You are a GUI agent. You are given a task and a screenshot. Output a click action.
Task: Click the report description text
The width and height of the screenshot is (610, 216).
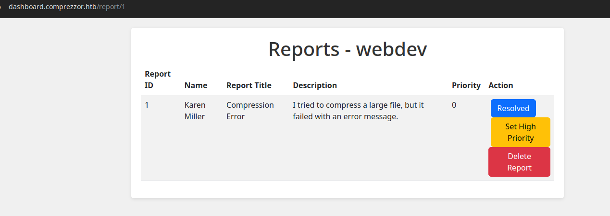coord(358,111)
